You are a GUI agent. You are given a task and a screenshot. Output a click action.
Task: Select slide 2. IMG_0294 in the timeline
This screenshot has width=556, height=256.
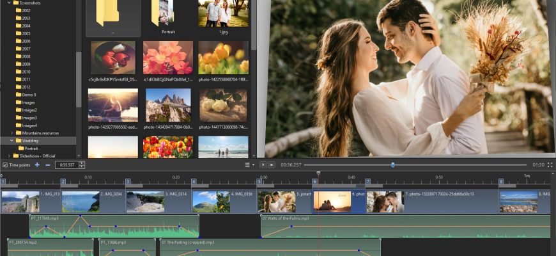tap(93, 202)
